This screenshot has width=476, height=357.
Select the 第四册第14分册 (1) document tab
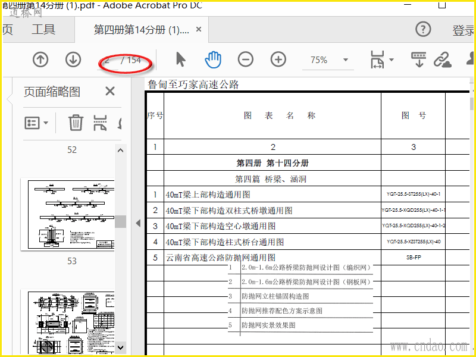tap(142, 30)
